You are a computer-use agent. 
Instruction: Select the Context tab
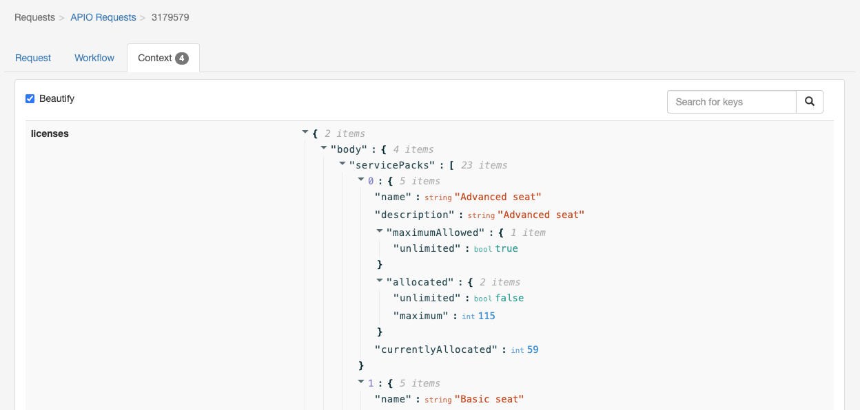pyautogui.click(x=163, y=58)
